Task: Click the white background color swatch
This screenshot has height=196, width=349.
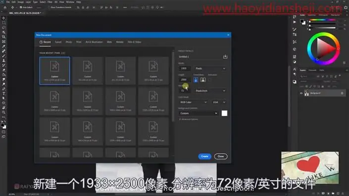Action: click(224, 113)
